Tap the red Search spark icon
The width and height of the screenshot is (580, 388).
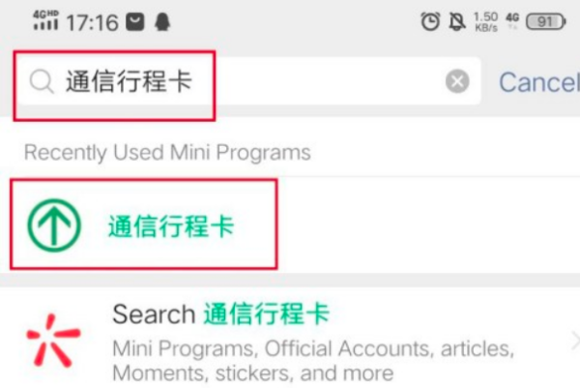53,341
